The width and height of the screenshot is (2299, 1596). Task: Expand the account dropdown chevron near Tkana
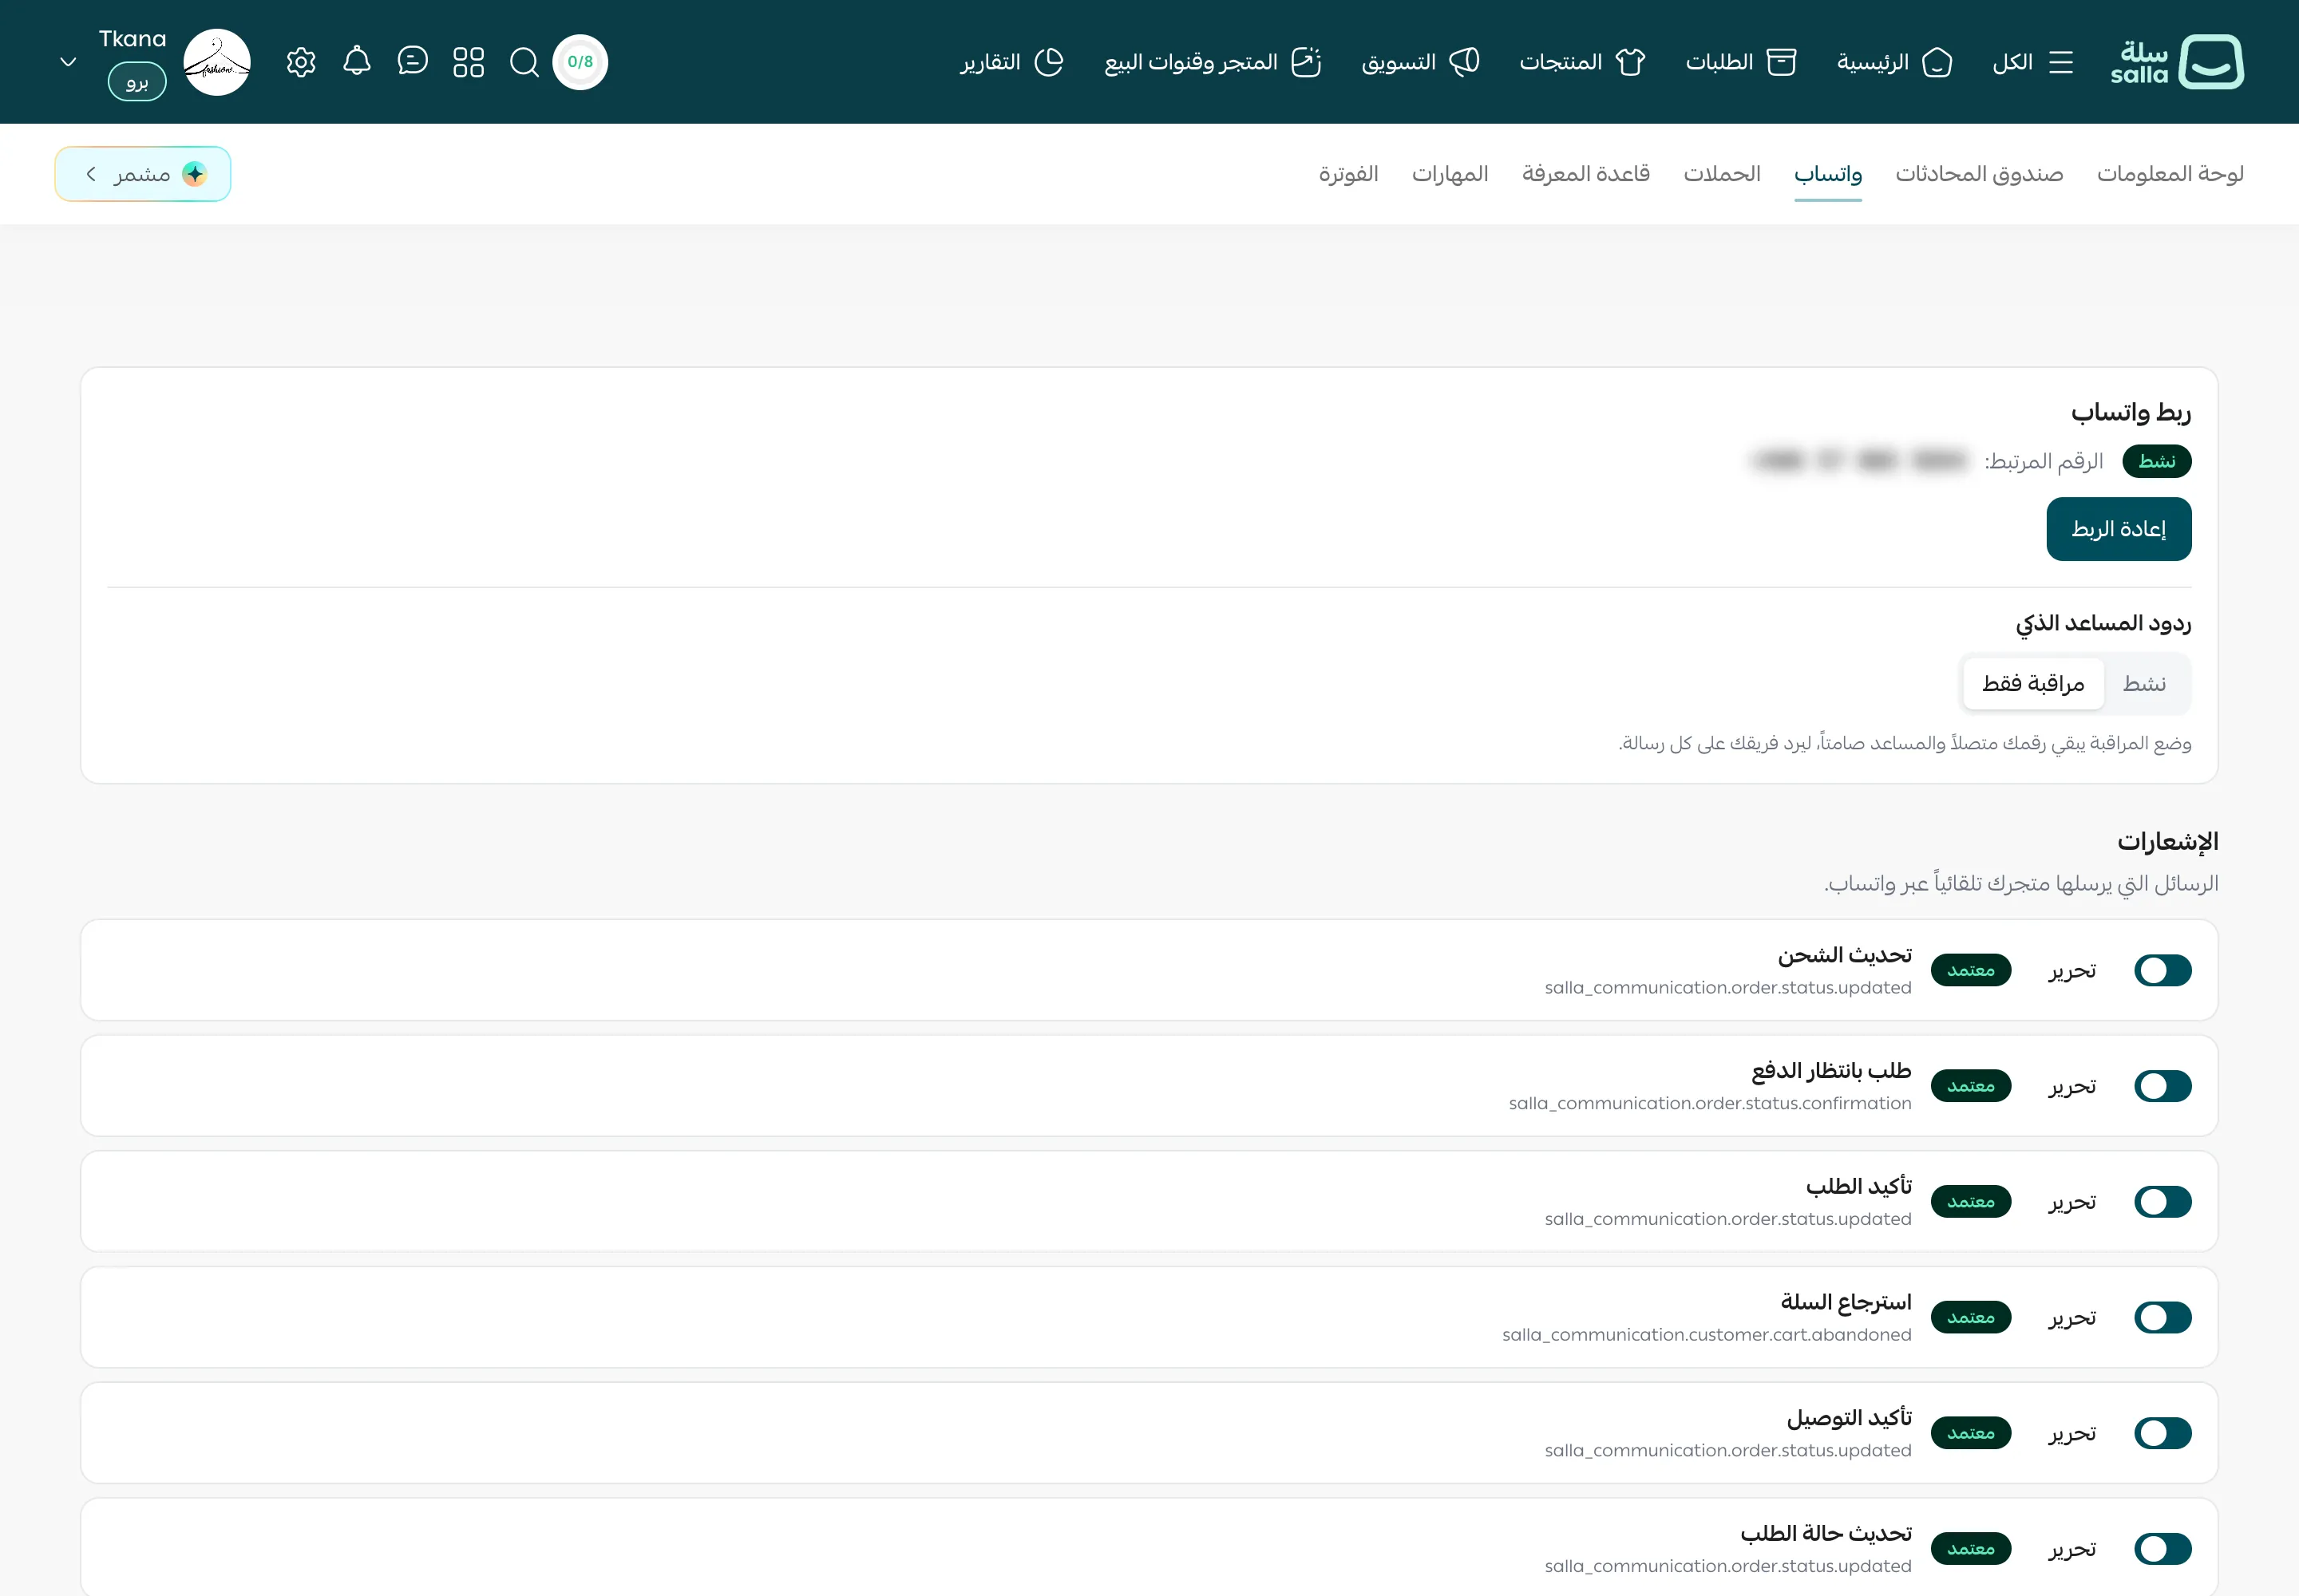[x=68, y=62]
